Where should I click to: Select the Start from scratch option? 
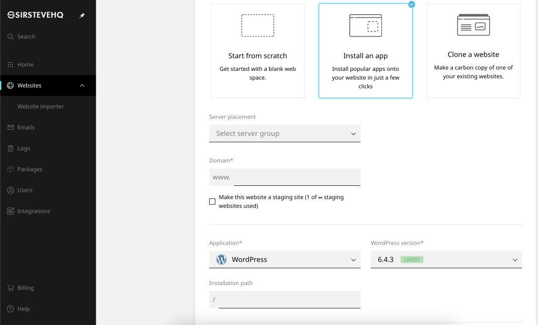pyautogui.click(x=257, y=51)
